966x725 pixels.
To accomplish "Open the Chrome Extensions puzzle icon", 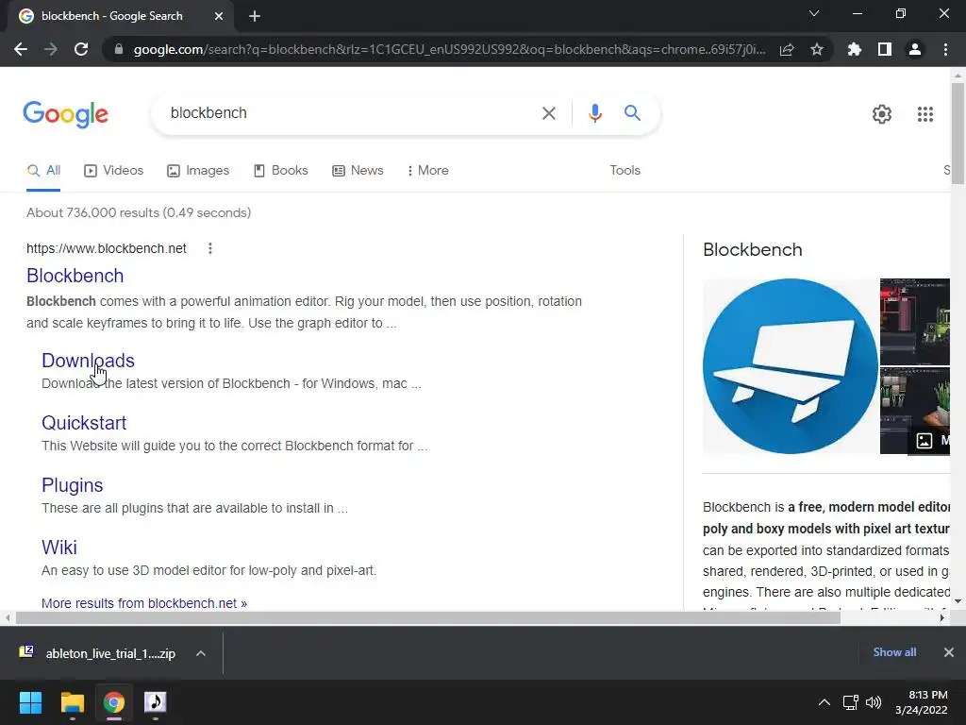I will point(854,49).
